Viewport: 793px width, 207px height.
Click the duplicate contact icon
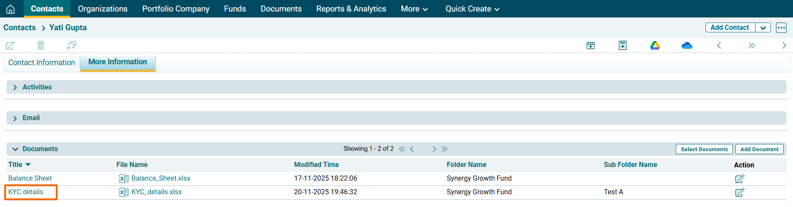pyautogui.click(x=71, y=45)
